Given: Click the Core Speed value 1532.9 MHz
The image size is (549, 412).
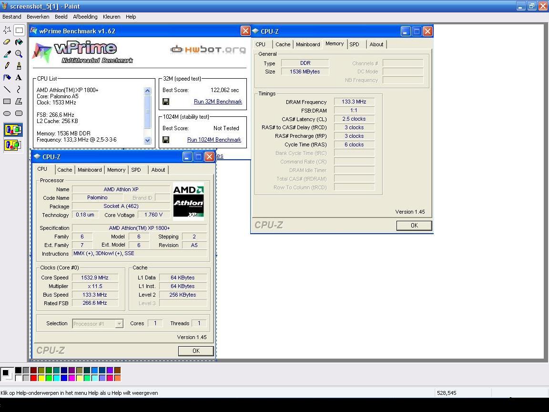Looking at the screenshot, I should tap(95, 278).
